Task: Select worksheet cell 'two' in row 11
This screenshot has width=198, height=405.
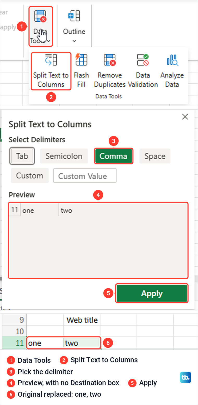Action: (82, 343)
